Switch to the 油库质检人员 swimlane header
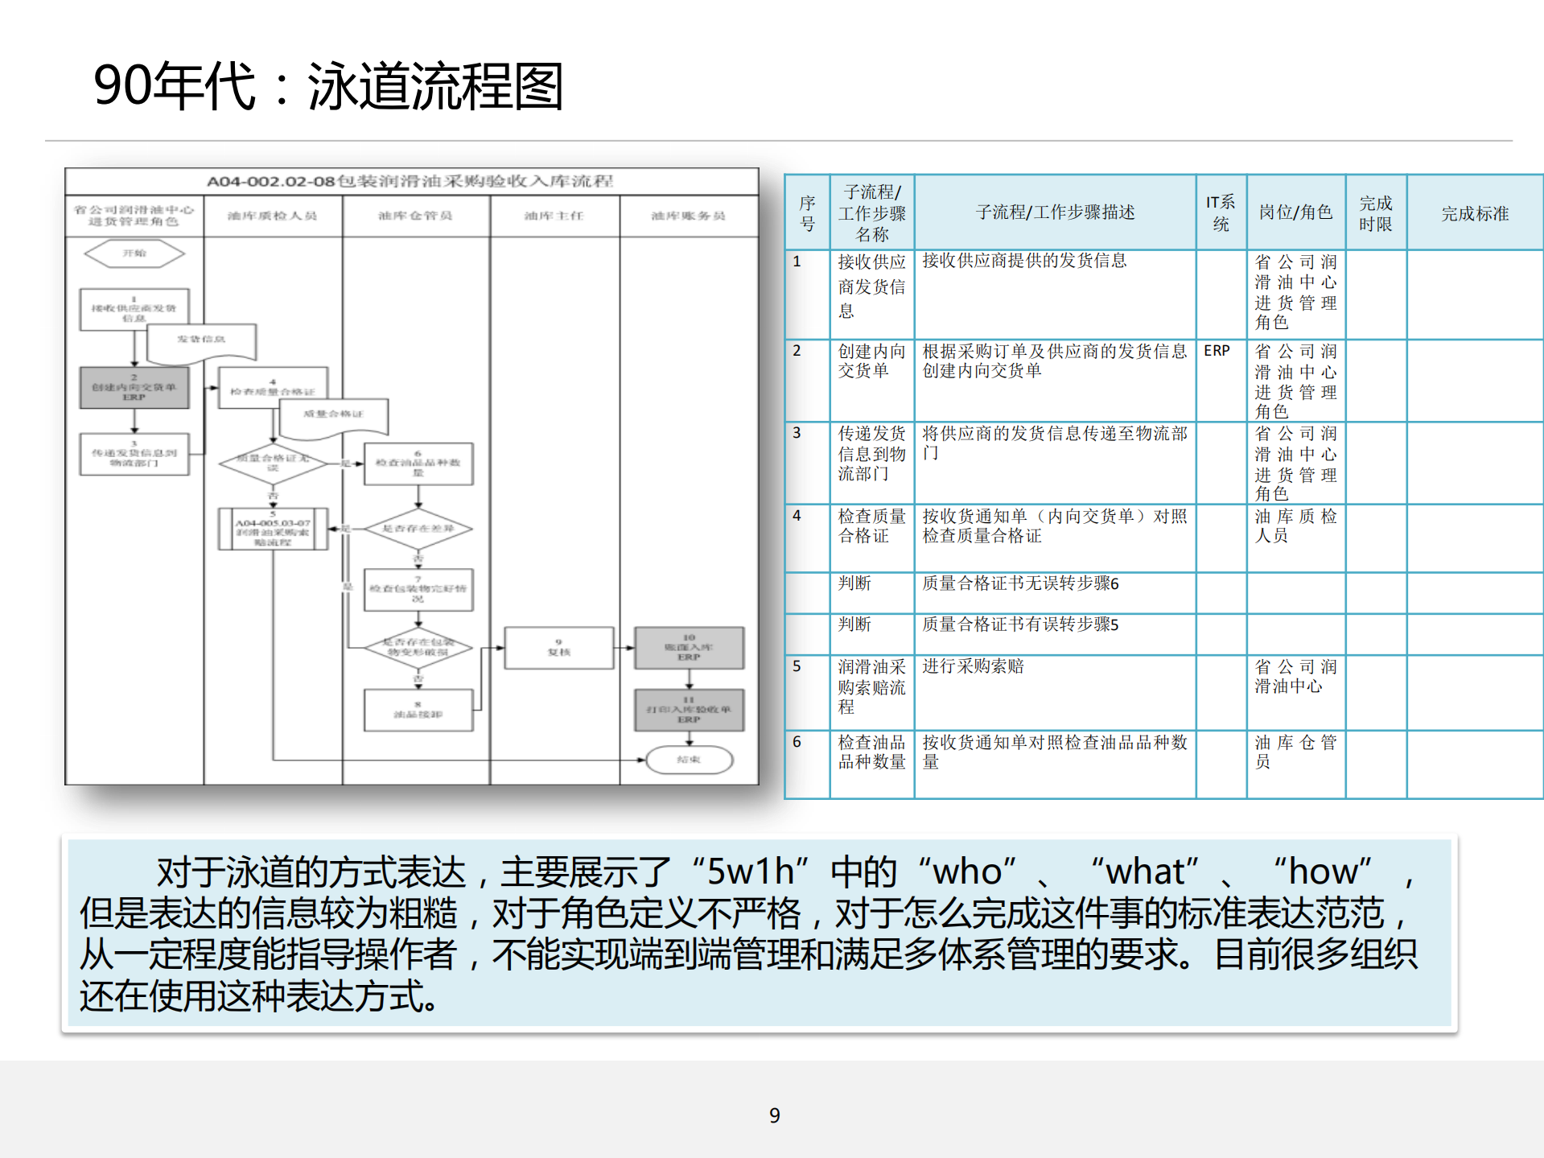The image size is (1544, 1158). [274, 215]
